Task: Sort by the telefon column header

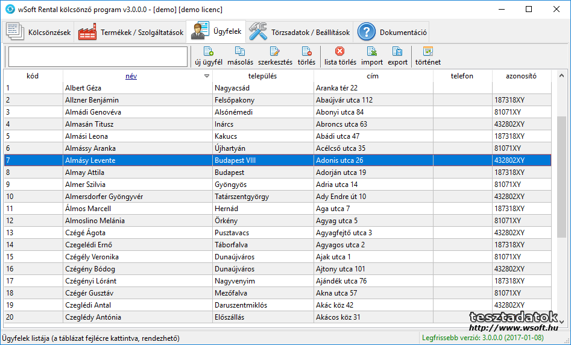Action: [462, 76]
